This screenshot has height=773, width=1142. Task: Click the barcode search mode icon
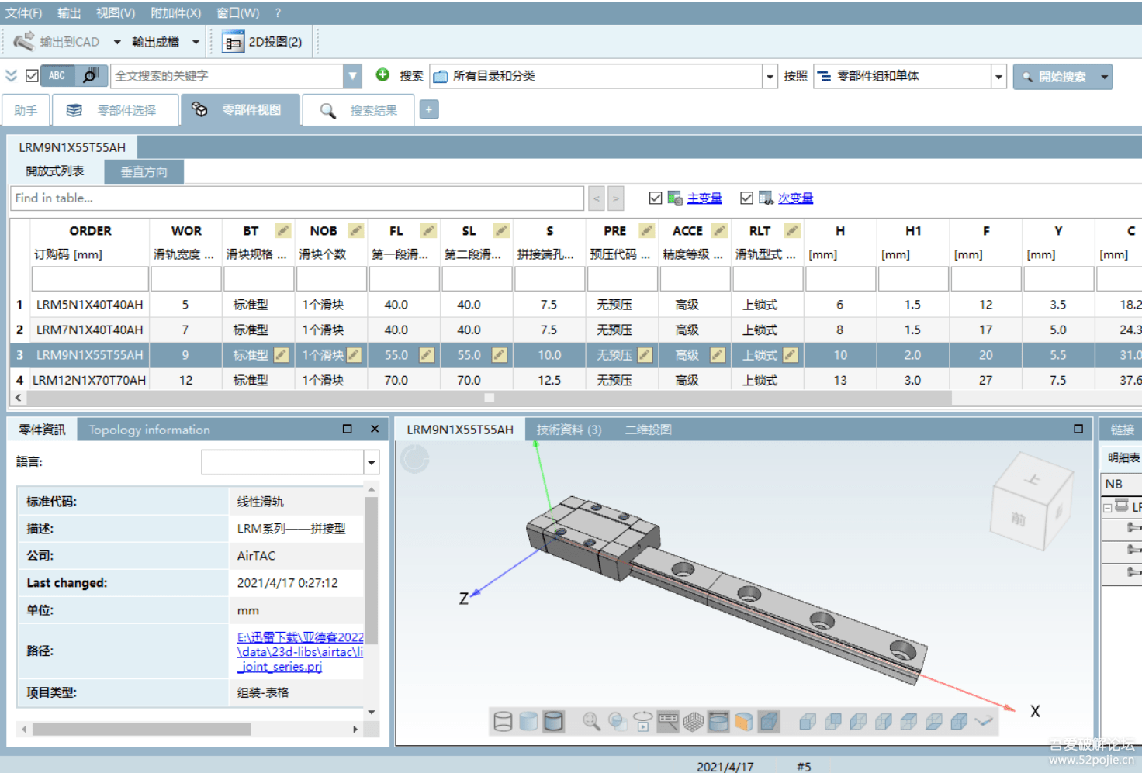tap(90, 75)
